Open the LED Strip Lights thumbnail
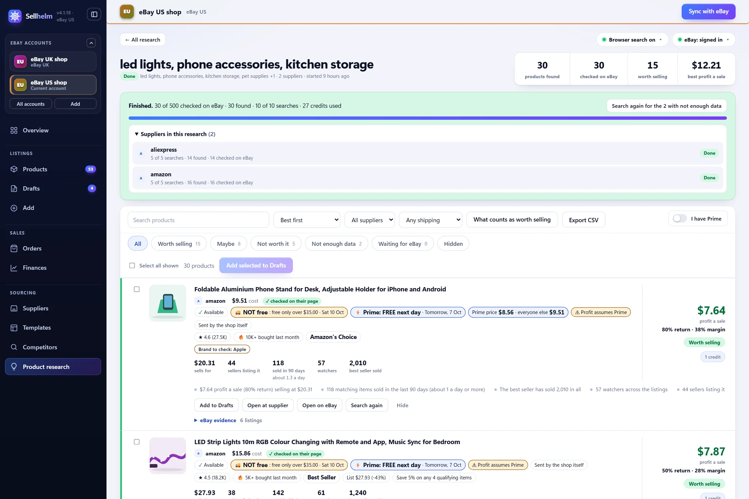The width and height of the screenshot is (749, 499). (168, 456)
